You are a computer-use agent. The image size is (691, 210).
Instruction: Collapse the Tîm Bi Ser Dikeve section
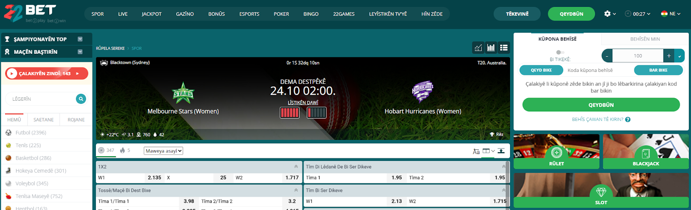pyautogui.click(x=504, y=190)
